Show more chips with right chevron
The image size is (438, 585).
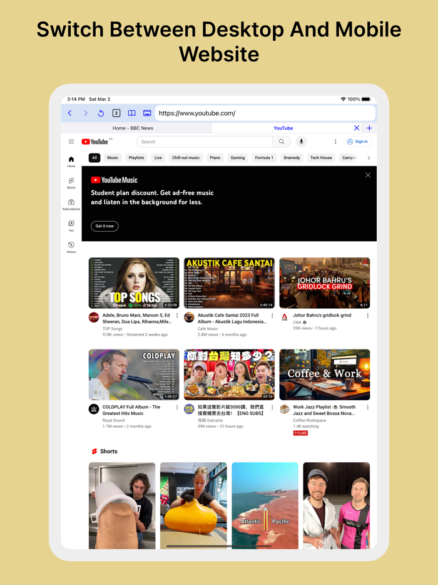(369, 158)
